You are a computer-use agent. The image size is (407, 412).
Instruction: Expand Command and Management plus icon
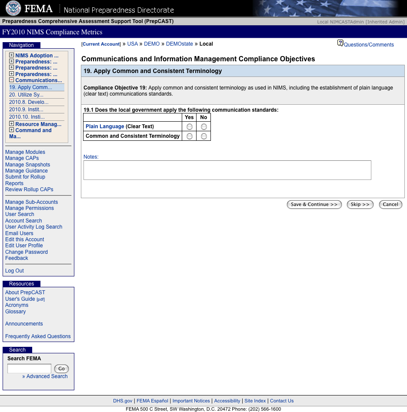pyautogui.click(x=12, y=130)
